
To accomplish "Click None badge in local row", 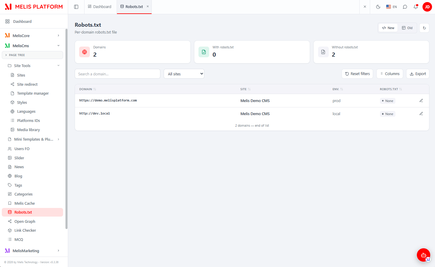I will click(x=387, y=114).
